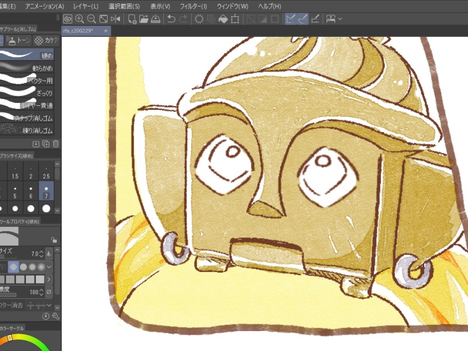This screenshot has height=351, width=468.
Task: Open the 編集(E) menu
Action: pyautogui.click(x=8, y=6)
